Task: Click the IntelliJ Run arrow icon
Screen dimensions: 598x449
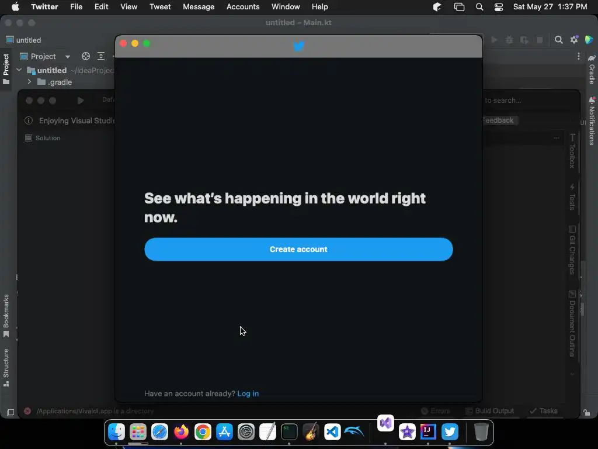Action: [x=494, y=40]
